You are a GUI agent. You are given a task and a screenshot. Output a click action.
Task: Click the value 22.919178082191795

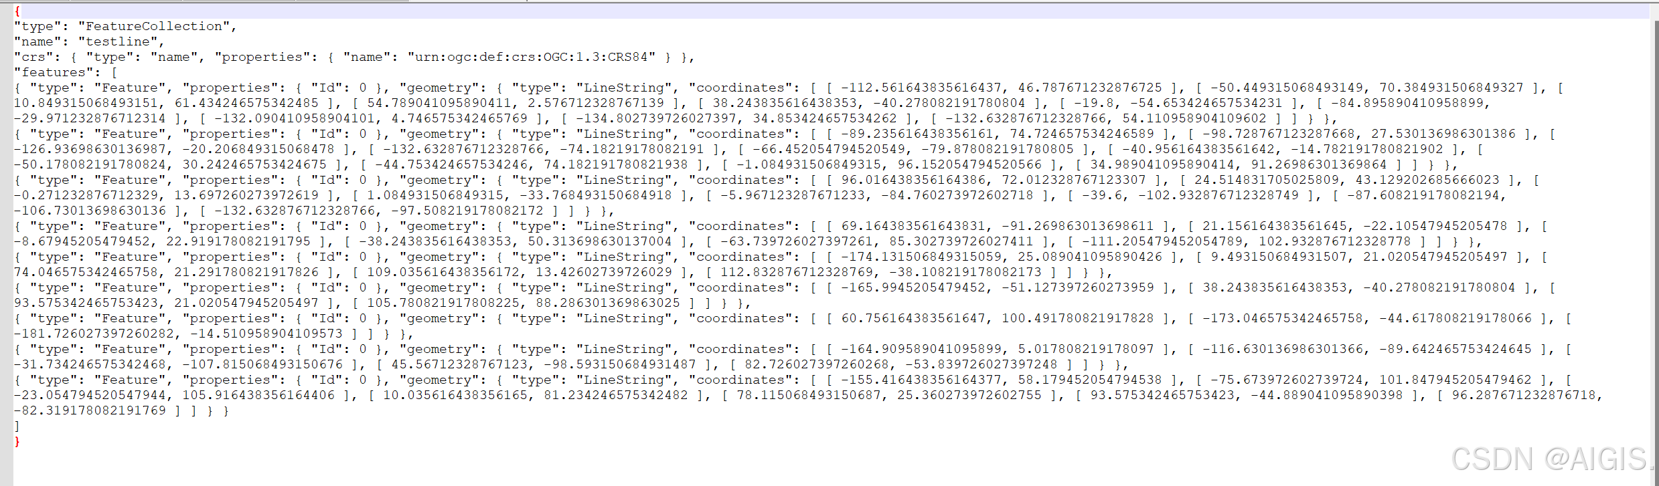(238, 241)
